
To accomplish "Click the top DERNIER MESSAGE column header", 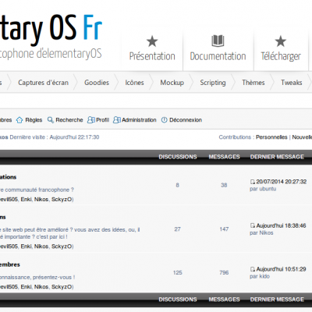I will point(277,157).
